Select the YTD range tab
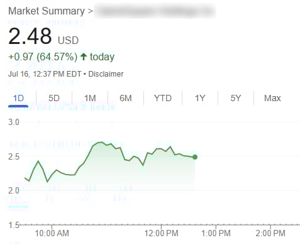300x245 pixels. (163, 98)
